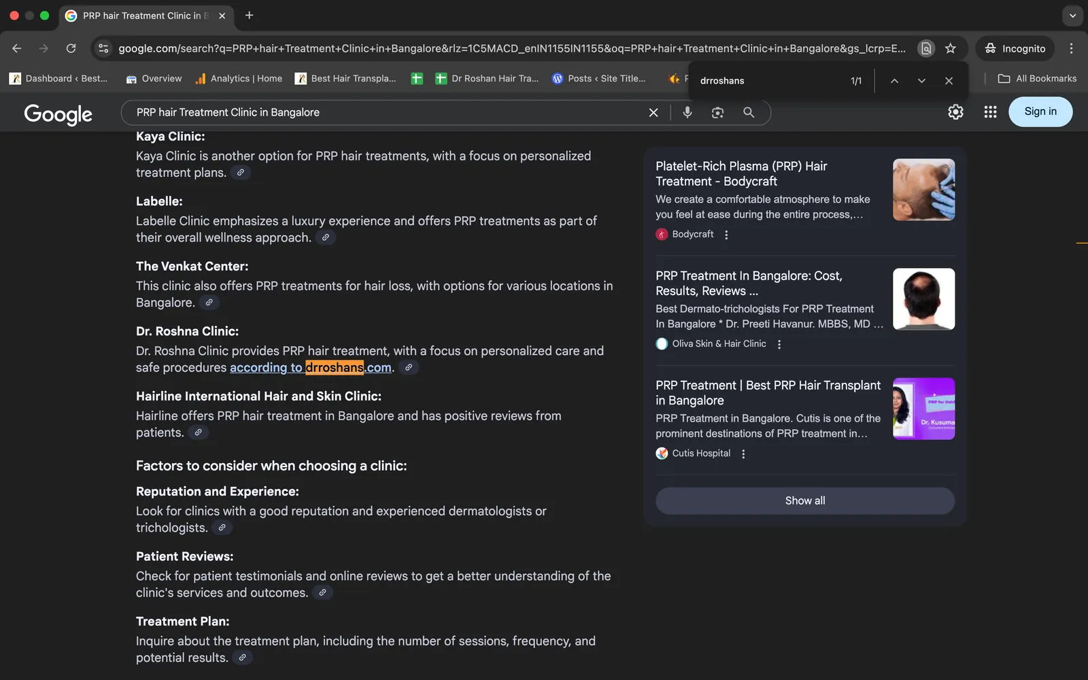Click the Show all sources button
1088x680 pixels.
click(805, 500)
